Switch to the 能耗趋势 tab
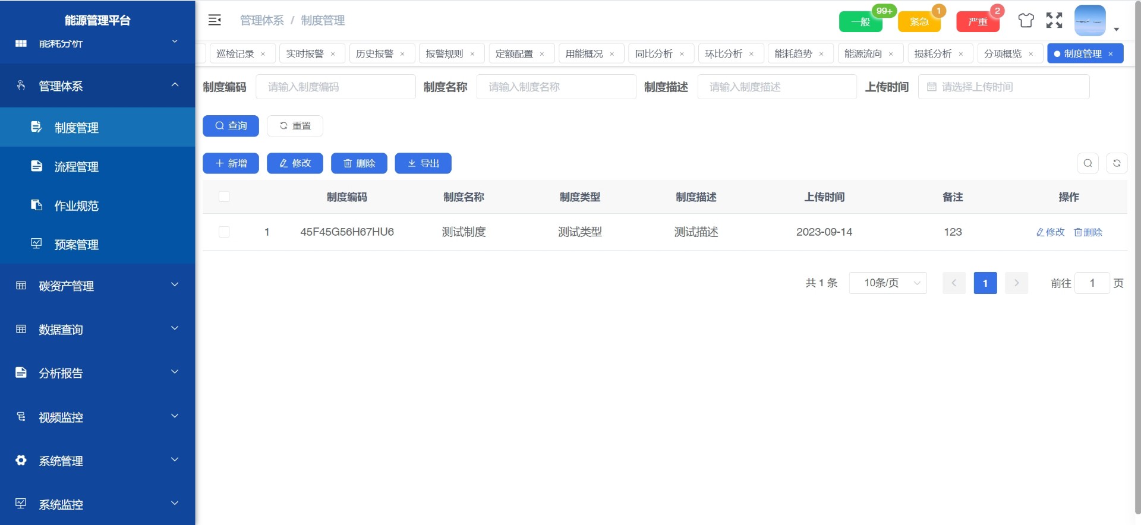 click(793, 53)
